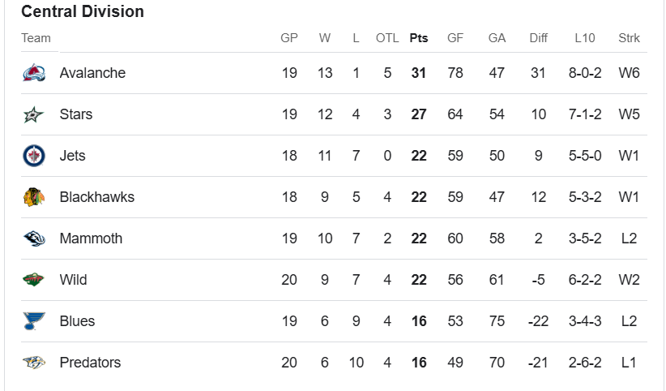Image resolution: width=666 pixels, height=391 pixels.
Task: Click the Stars team logo
Action: [34, 114]
